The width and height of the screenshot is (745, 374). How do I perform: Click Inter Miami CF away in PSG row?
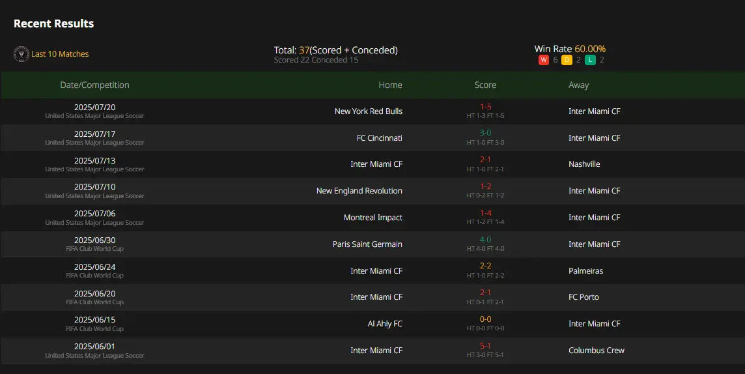pos(595,244)
